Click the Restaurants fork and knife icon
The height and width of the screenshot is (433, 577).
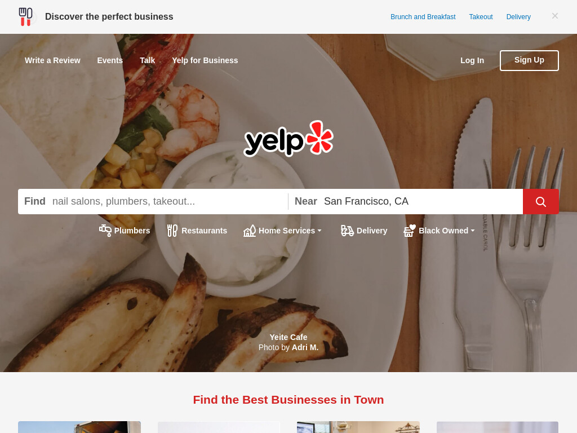pos(172,231)
